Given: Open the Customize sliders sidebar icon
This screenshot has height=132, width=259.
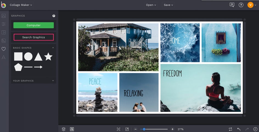Looking at the screenshot, I should pos(4,24).
